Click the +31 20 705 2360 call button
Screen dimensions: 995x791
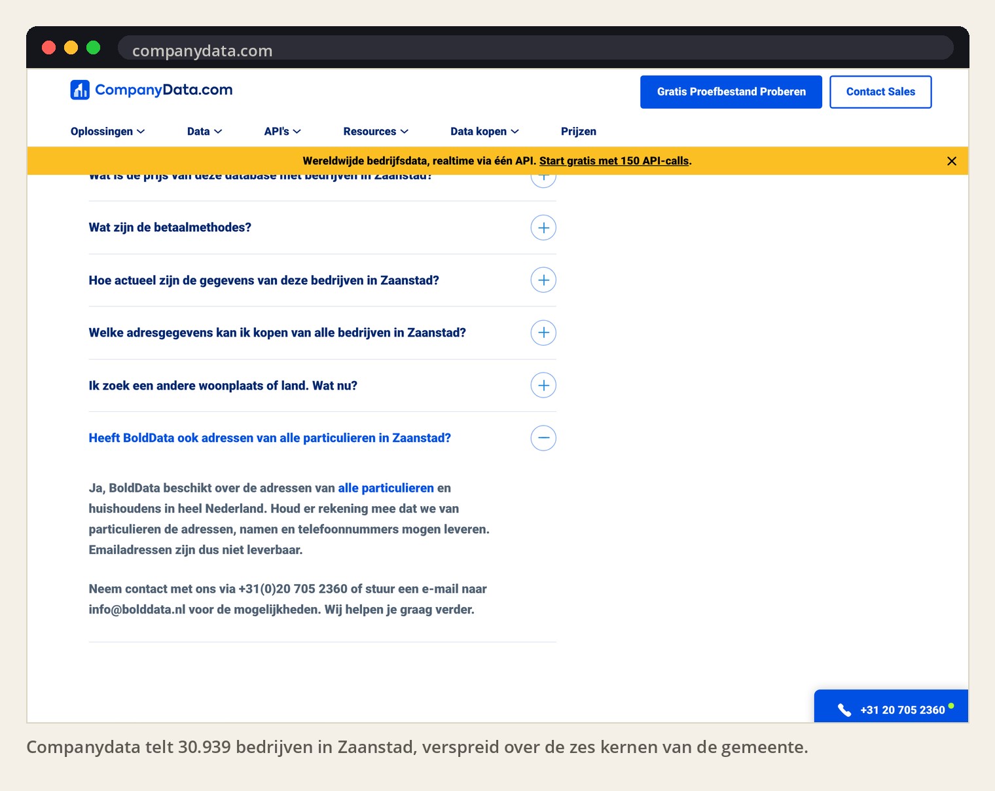pos(891,706)
